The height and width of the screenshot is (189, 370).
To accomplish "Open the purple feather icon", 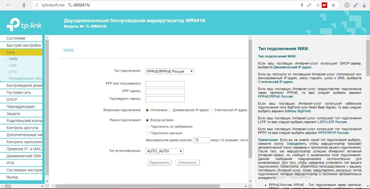I will click(356, 5).
